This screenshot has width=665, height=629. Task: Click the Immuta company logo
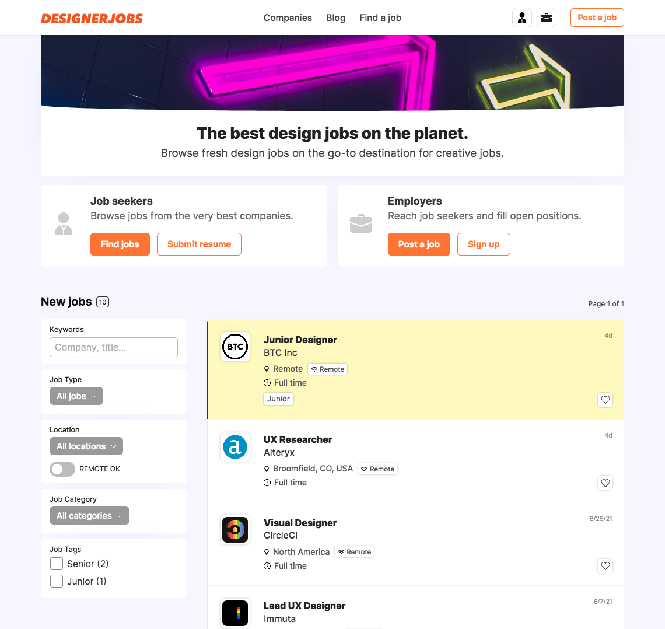[x=235, y=613]
